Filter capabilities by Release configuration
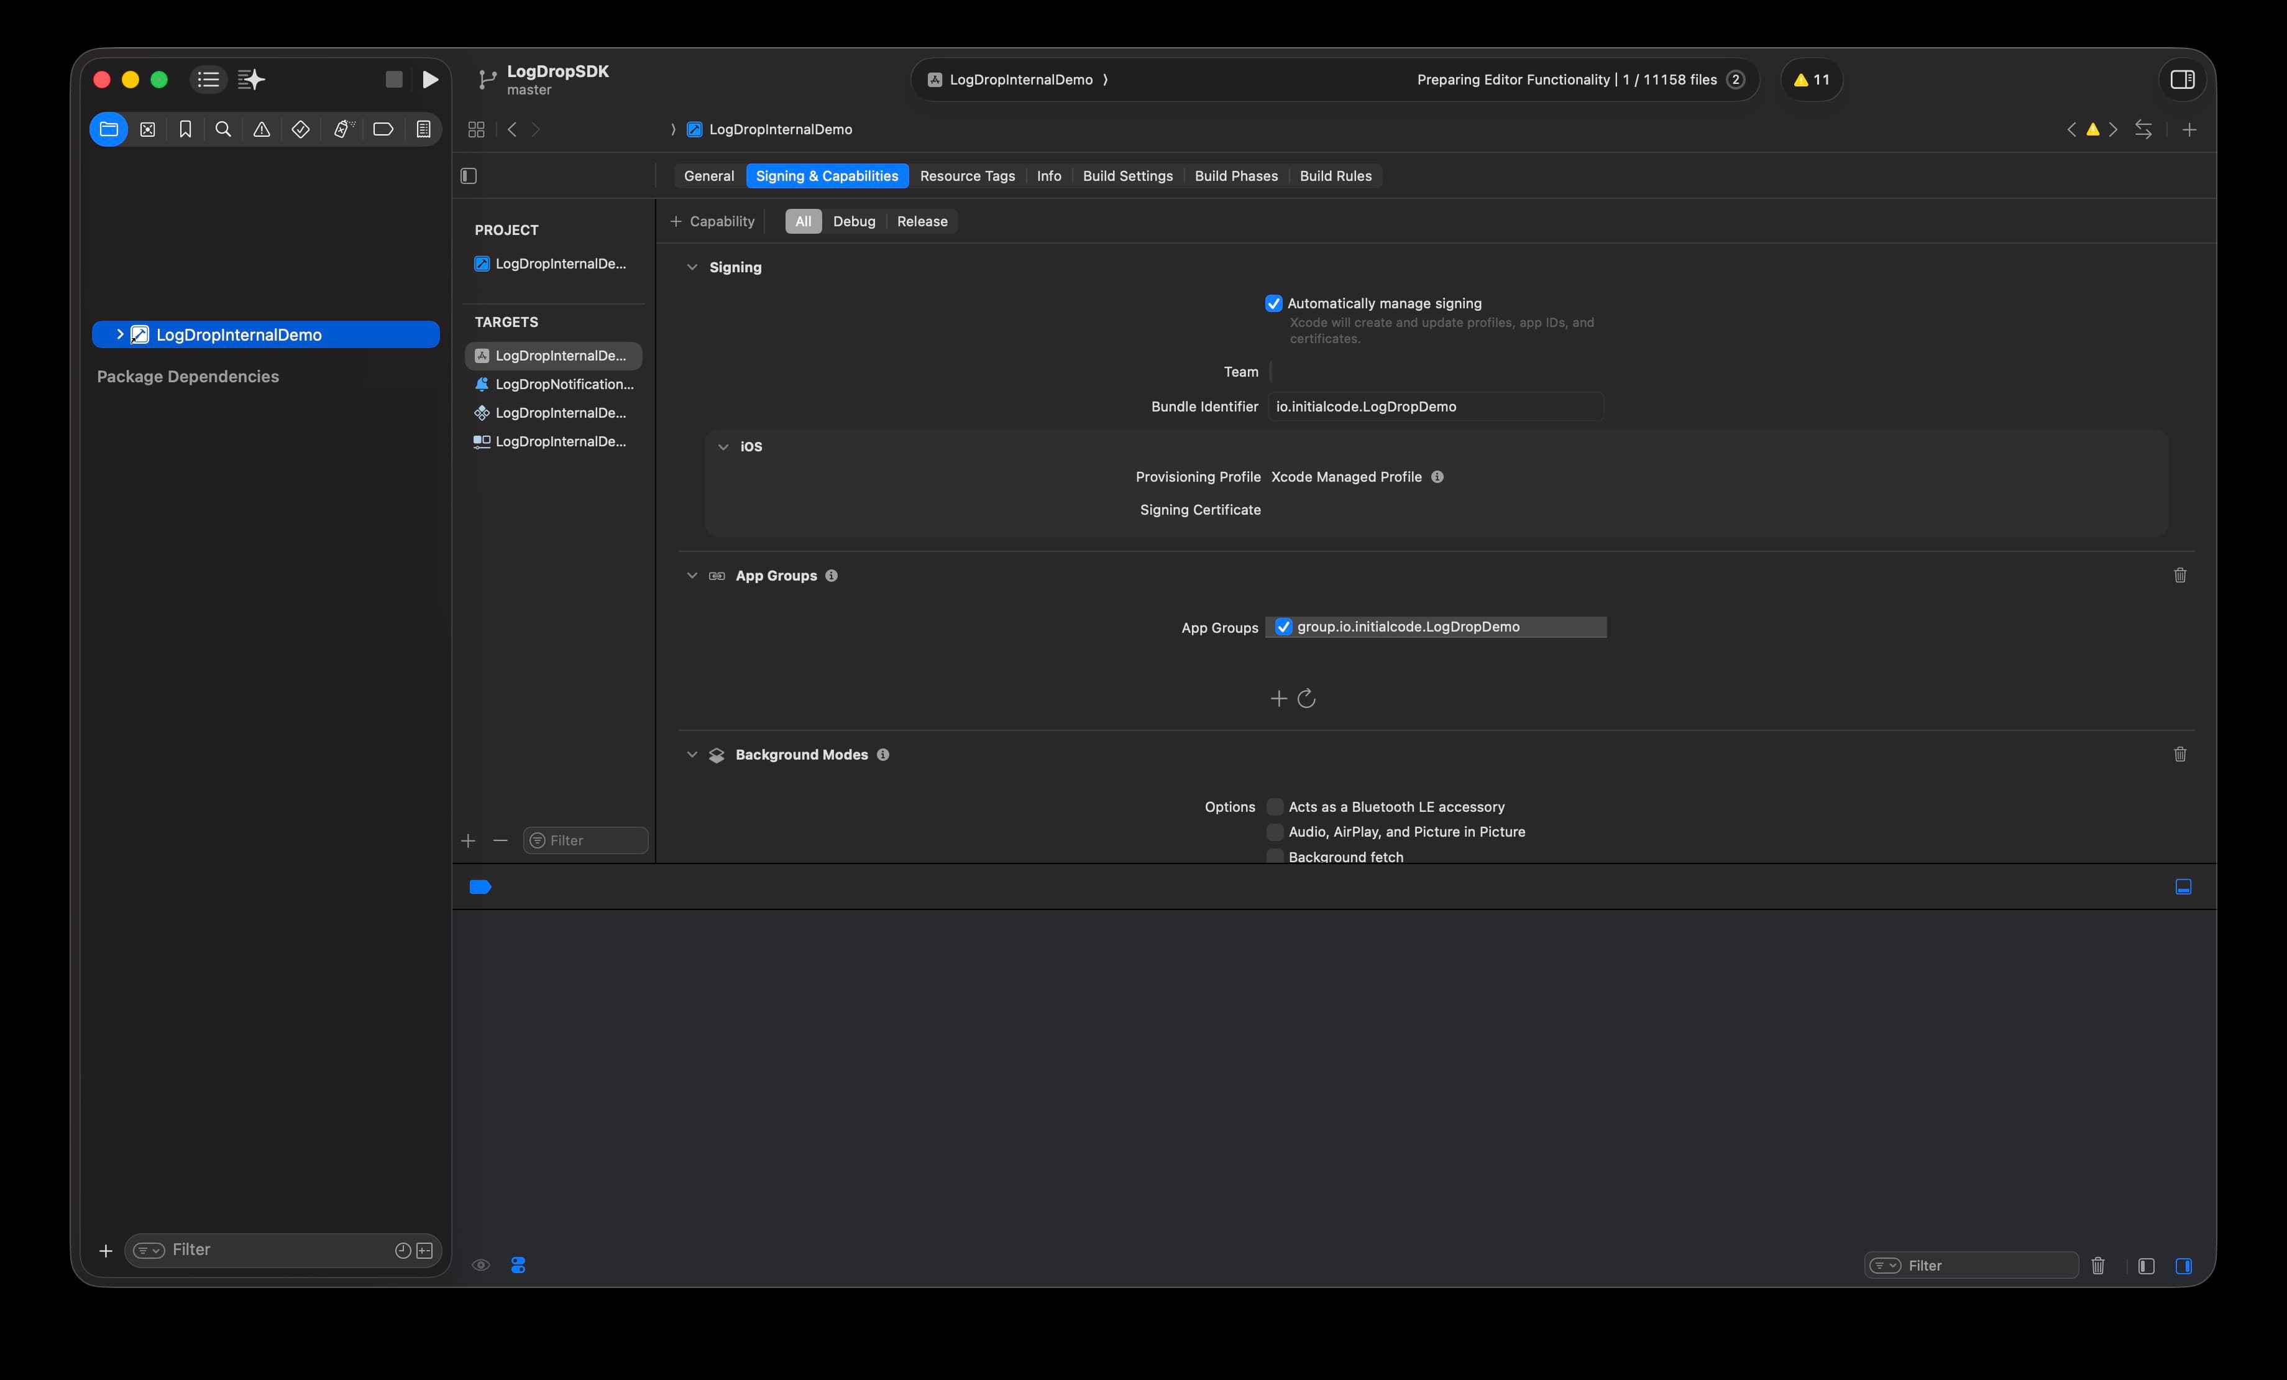Image resolution: width=2287 pixels, height=1380 pixels. click(x=922, y=221)
